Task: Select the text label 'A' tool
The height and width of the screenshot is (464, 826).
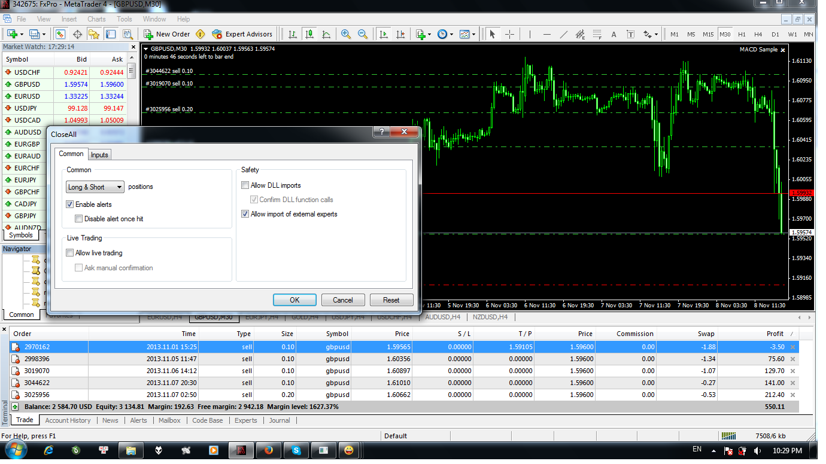Action: 614,34
